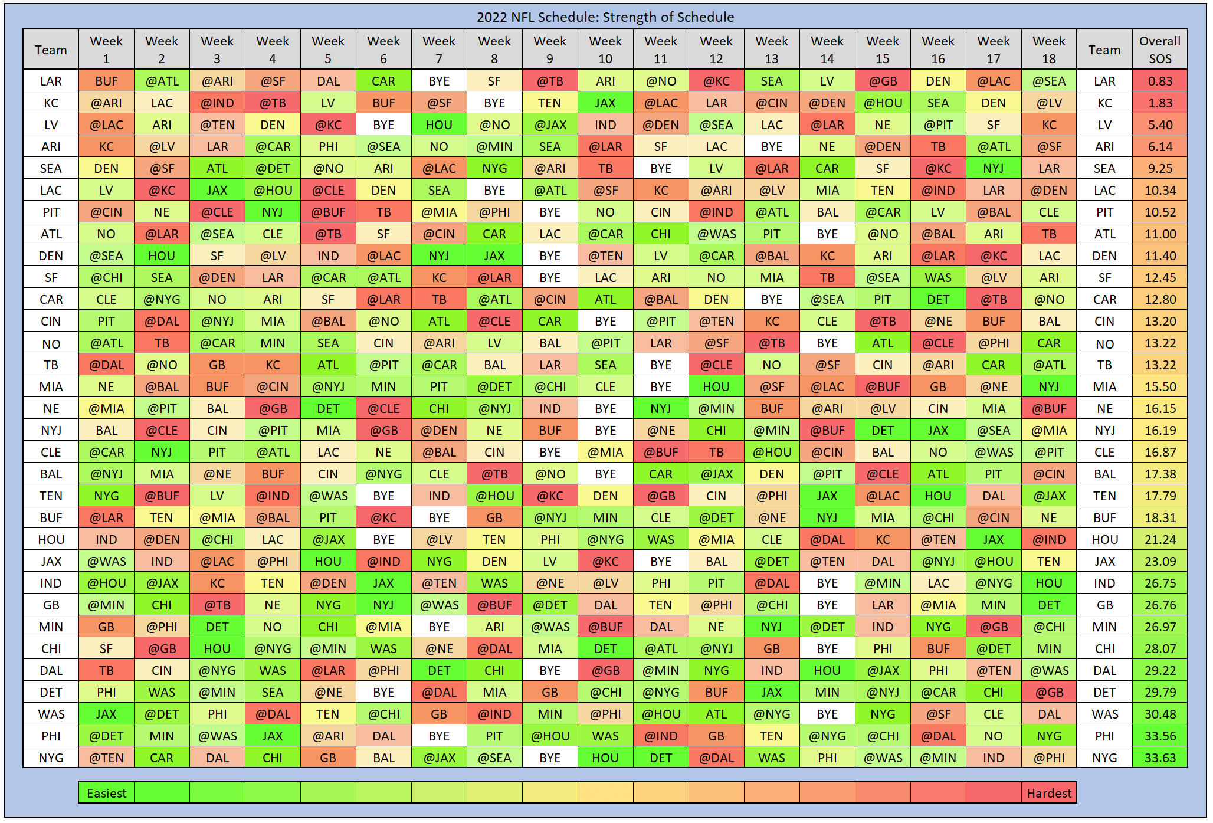The image size is (1213, 823).
Task: Click the Week 18 column header
Action: 1049,50
